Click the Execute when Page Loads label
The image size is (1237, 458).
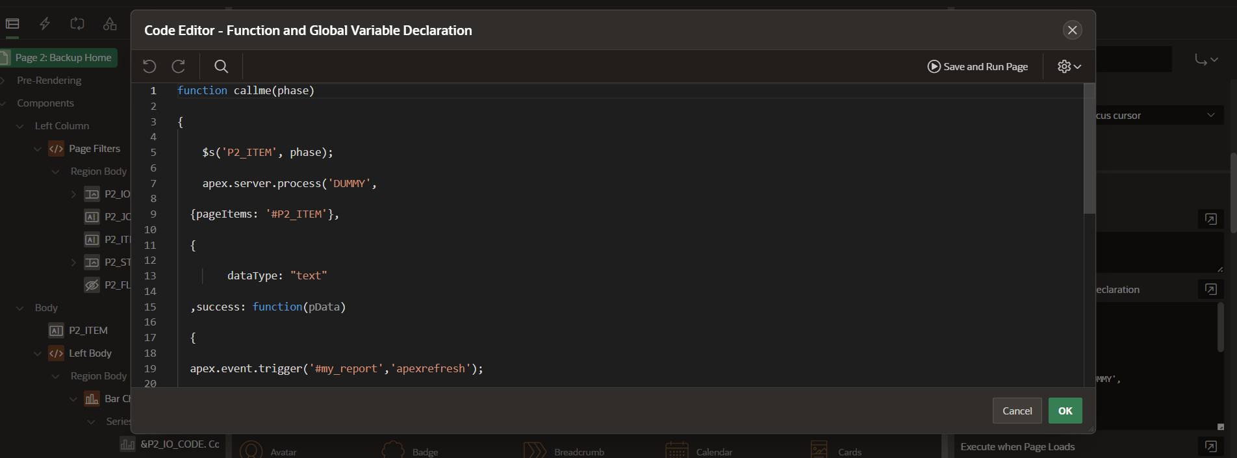pyautogui.click(x=1017, y=446)
